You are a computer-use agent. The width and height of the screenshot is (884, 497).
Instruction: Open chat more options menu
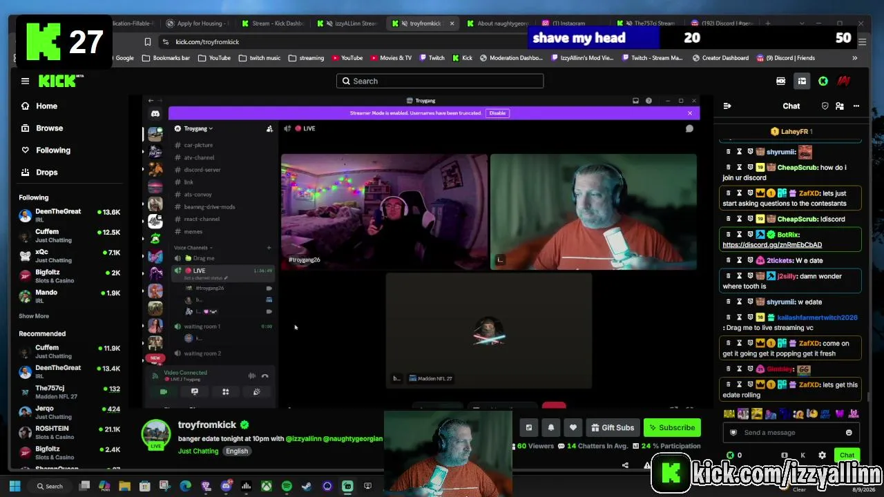coord(856,106)
